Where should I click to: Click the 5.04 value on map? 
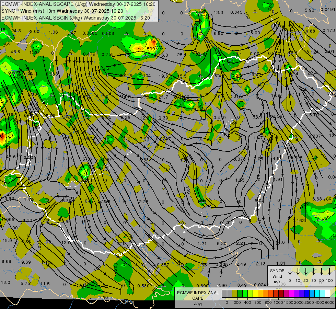259,201
